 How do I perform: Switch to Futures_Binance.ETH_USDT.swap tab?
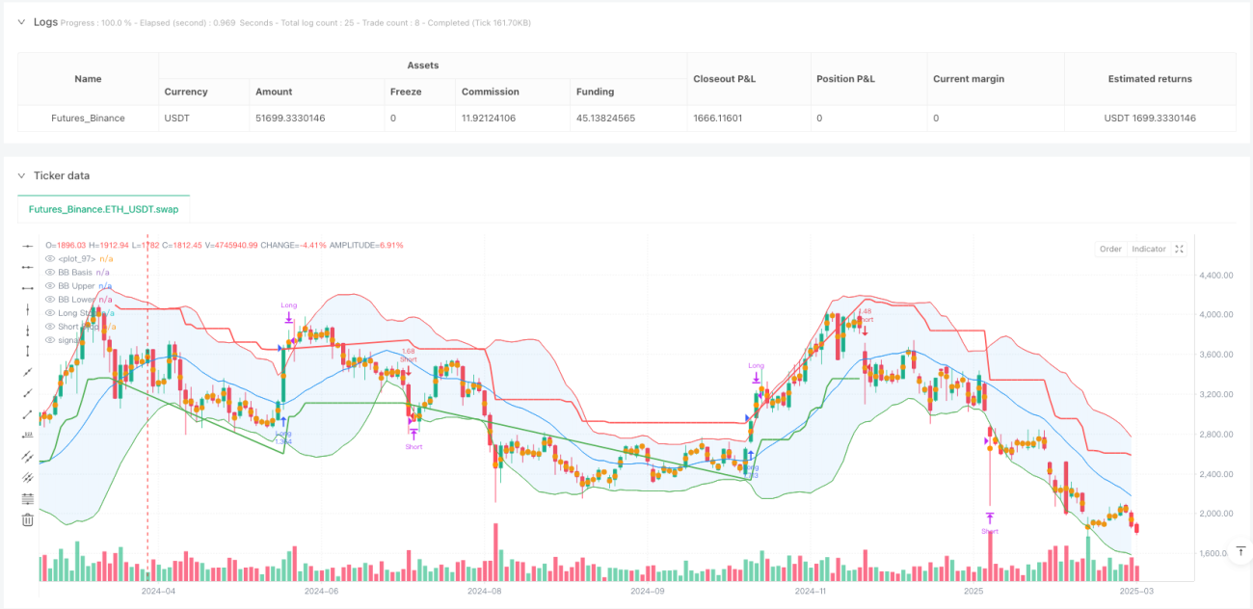[x=104, y=209]
